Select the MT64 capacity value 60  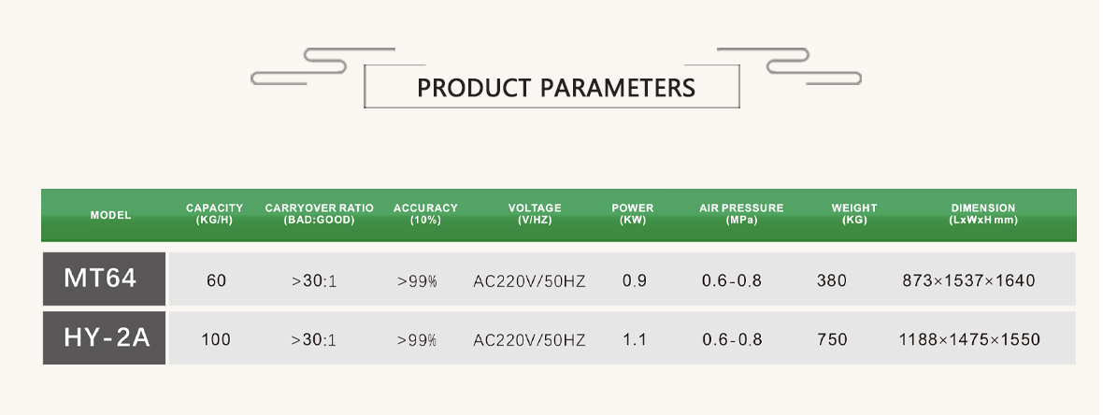[x=217, y=280]
